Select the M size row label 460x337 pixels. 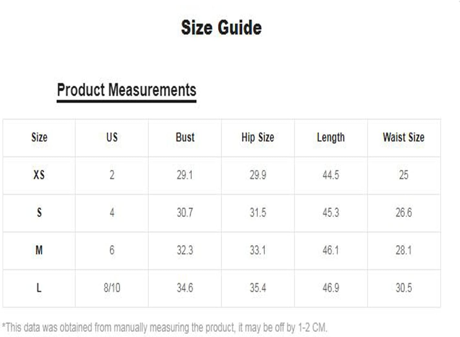point(39,250)
